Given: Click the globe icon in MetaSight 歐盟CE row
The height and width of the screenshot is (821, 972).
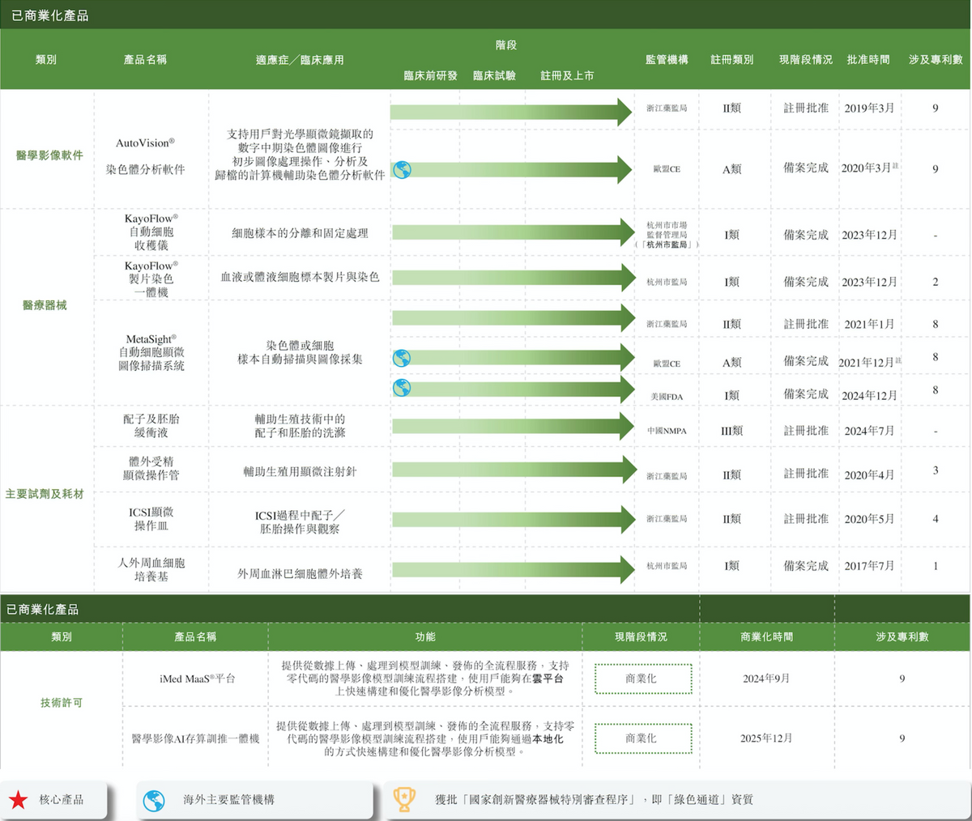Looking at the screenshot, I should click(x=401, y=358).
